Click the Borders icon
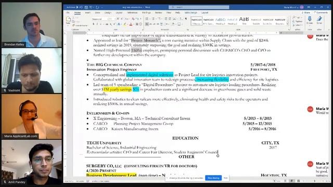333x187 pixels. coord(179,24)
